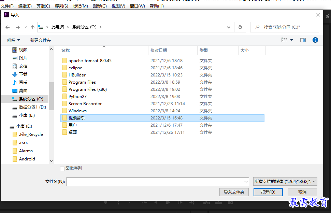This screenshot has width=331, height=213.
Task: Select the 视频音乐 folder
Action: pos(162,118)
